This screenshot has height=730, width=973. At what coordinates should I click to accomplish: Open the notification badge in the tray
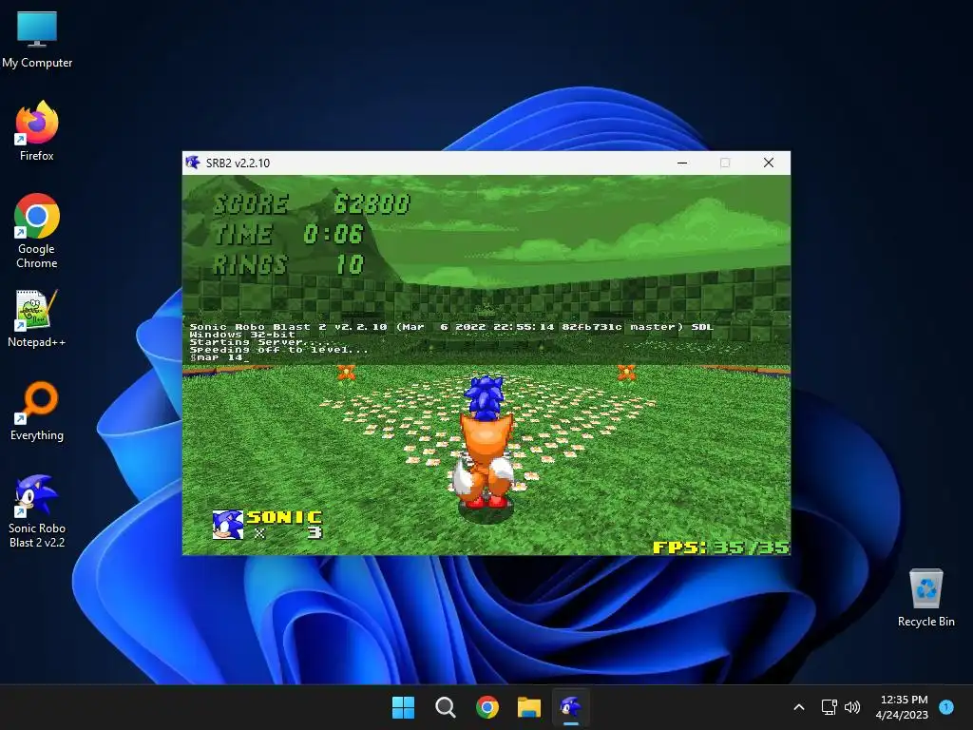point(946,706)
